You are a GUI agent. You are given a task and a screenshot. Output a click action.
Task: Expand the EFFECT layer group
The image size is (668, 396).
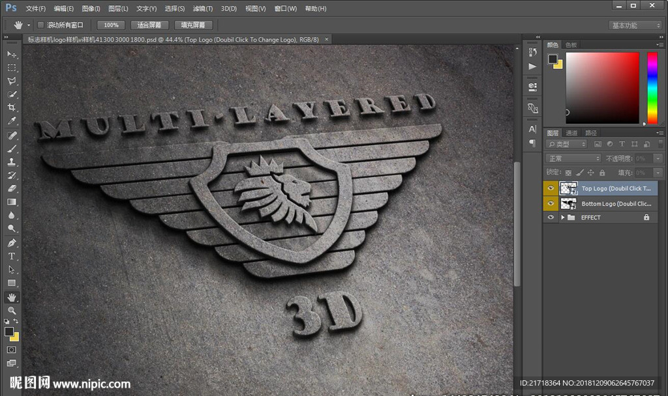(x=562, y=218)
